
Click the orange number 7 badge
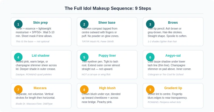18,90
